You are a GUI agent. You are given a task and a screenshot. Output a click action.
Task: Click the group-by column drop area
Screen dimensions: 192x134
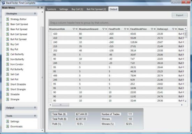(x=118, y=23)
